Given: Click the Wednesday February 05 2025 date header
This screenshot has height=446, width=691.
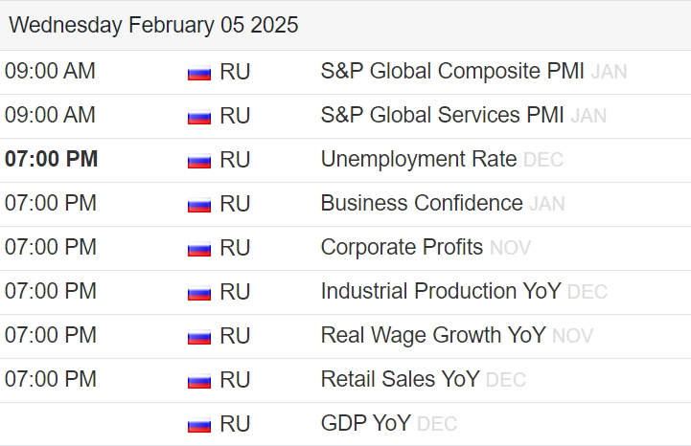Looking at the screenshot, I should (153, 26).
